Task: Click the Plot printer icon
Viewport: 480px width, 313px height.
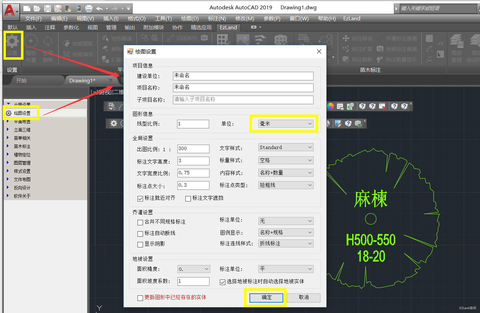Action: coord(89,9)
